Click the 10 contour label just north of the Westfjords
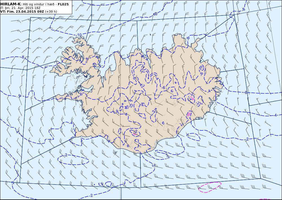 tap(79, 35)
